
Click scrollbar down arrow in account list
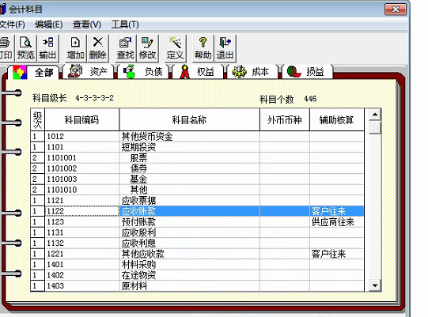tap(375, 285)
